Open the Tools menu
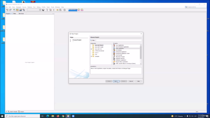210x118 pixels. point(52,7)
